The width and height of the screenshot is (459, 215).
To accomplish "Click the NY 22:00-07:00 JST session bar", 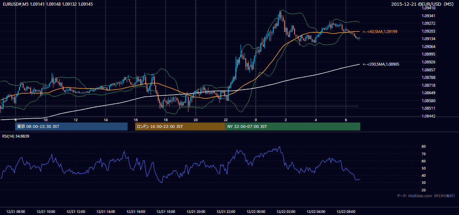I will (x=293, y=126).
